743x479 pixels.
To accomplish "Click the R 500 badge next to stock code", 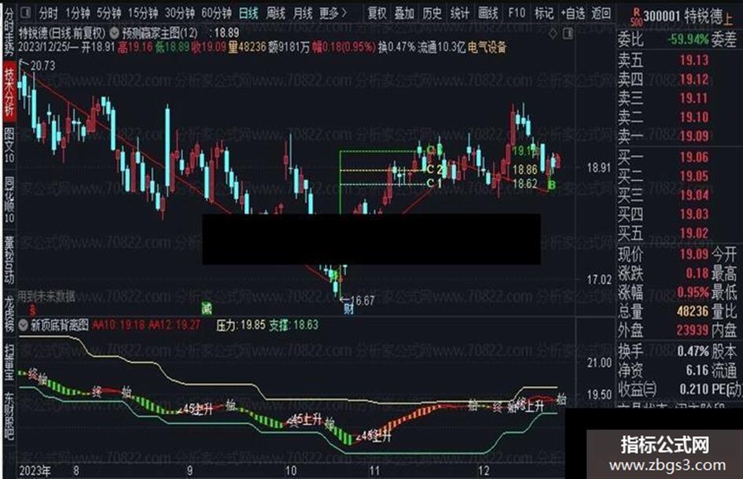I will tap(637, 17).
